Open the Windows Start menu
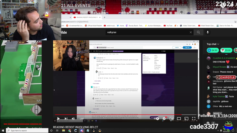The height and width of the screenshot is (133, 237). click(x=3, y=130)
